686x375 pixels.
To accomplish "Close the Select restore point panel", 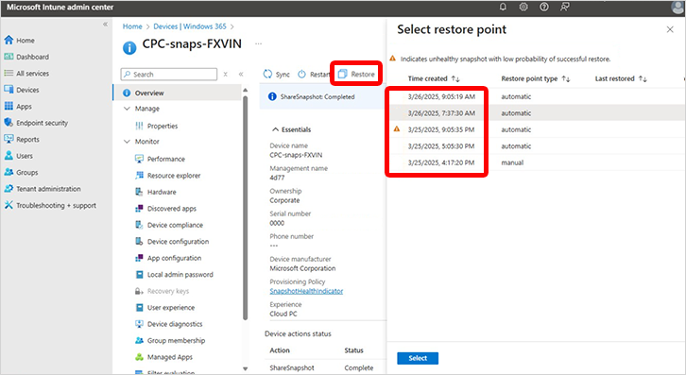I will coord(670,29).
